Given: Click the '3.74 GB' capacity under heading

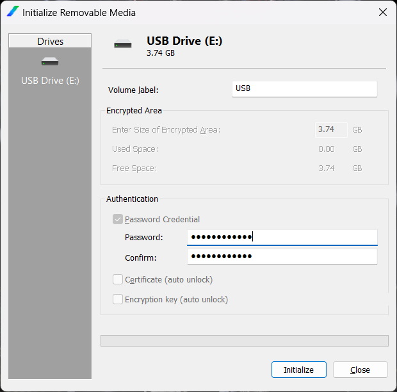Looking at the screenshot, I should tap(161, 53).
